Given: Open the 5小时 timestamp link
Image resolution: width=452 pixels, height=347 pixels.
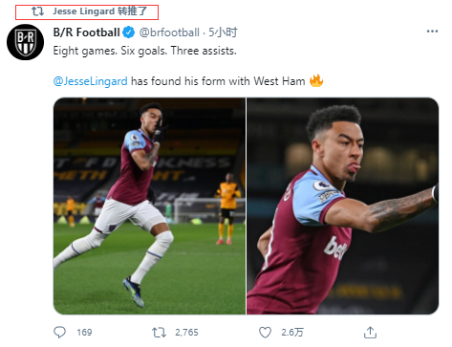Looking at the screenshot, I should (x=223, y=33).
